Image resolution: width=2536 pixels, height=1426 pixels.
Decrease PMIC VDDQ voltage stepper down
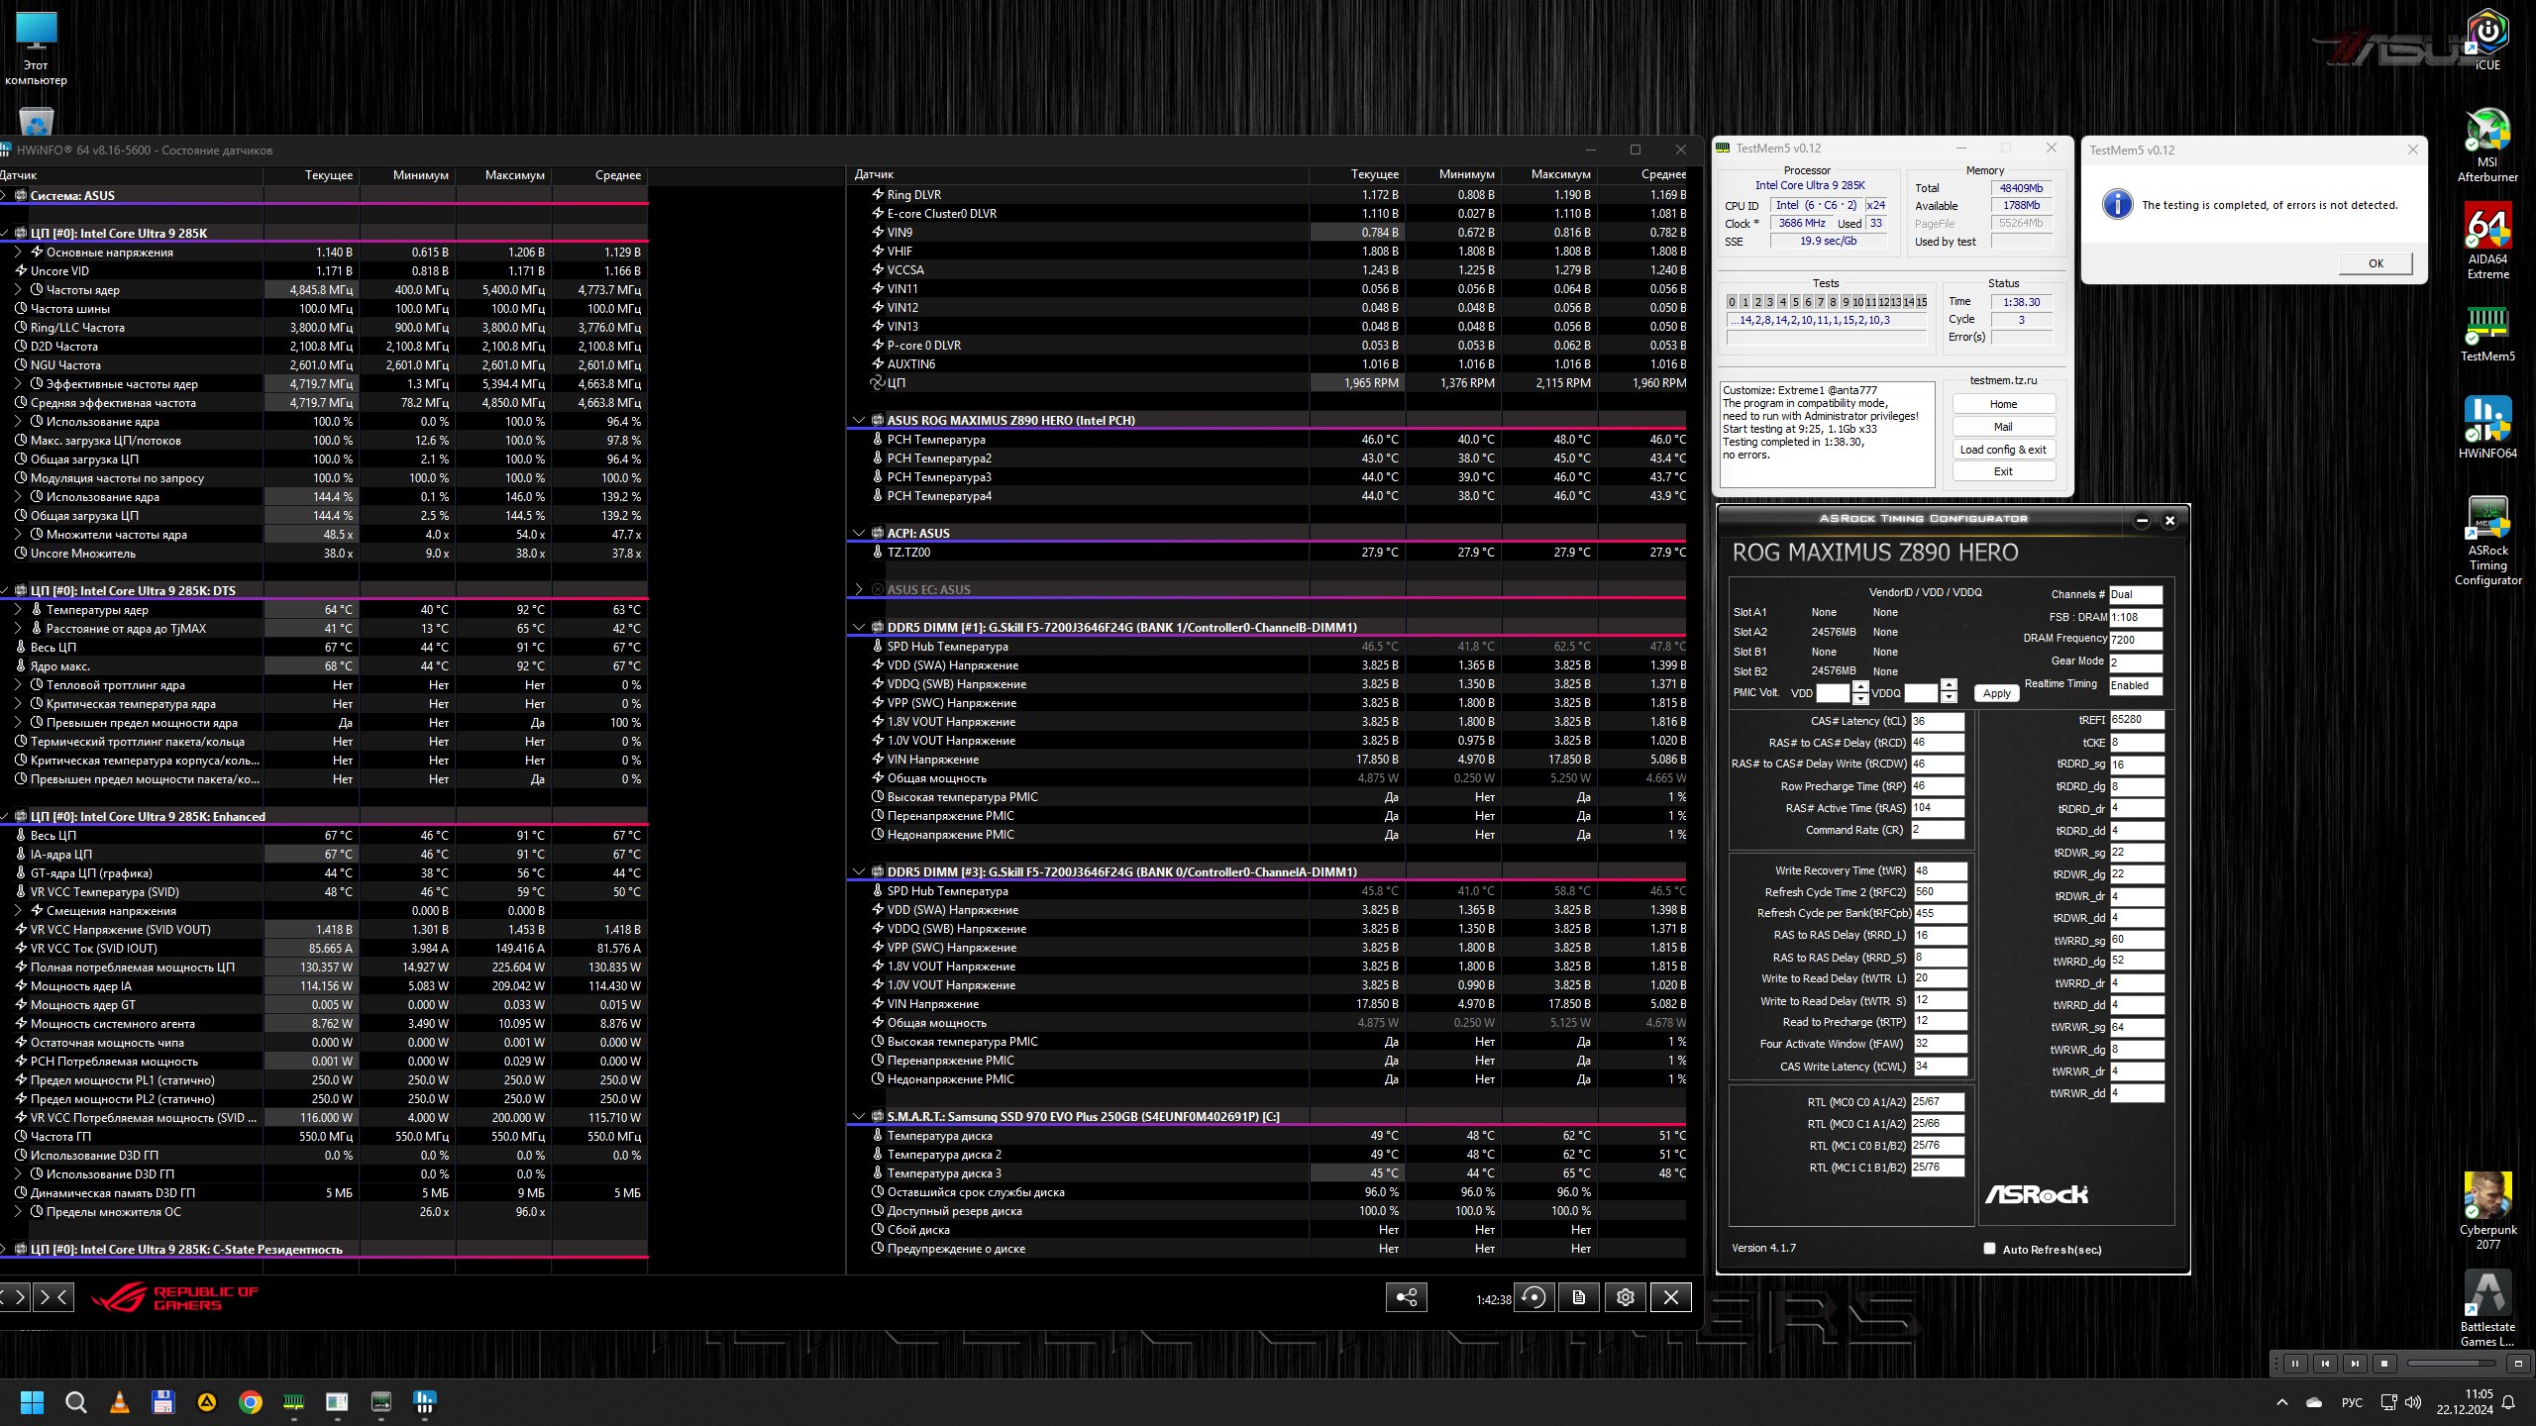click(1949, 698)
